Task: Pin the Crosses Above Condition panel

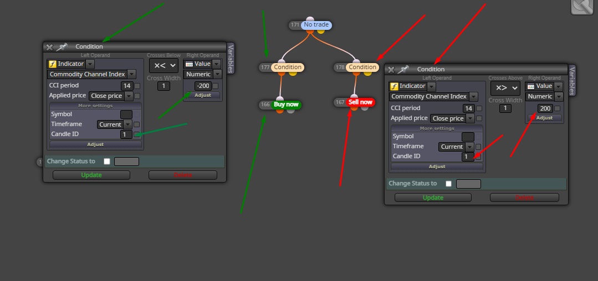Action: point(403,70)
